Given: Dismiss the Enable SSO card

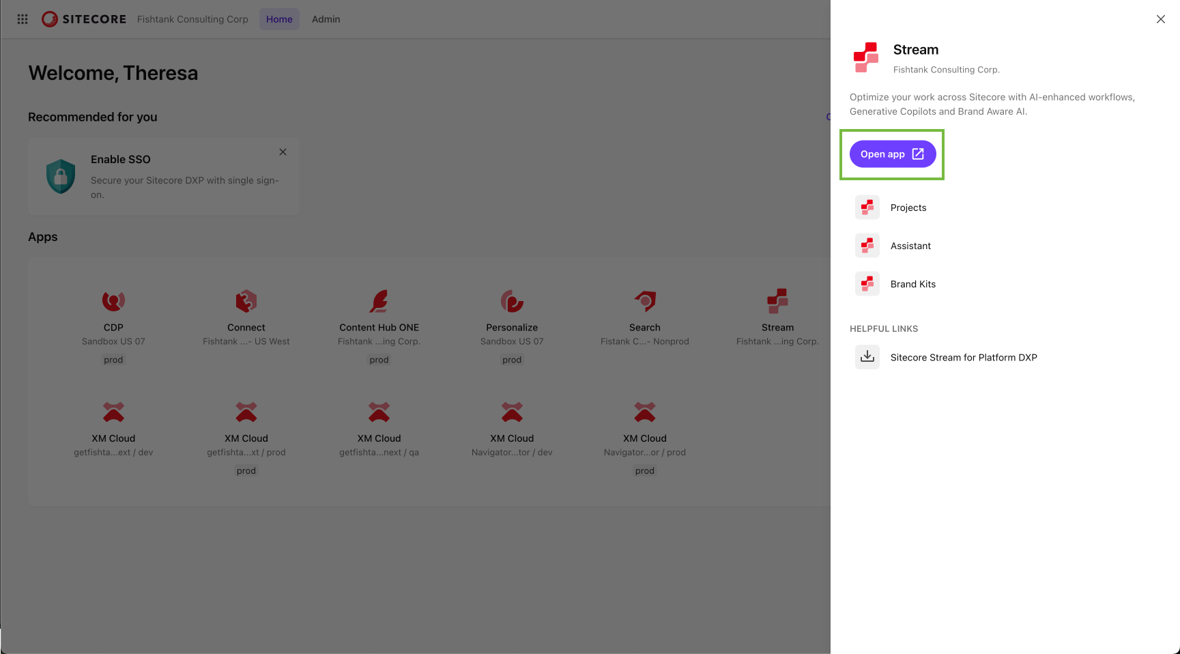Looking at the screenshot, I should (283, 152).
